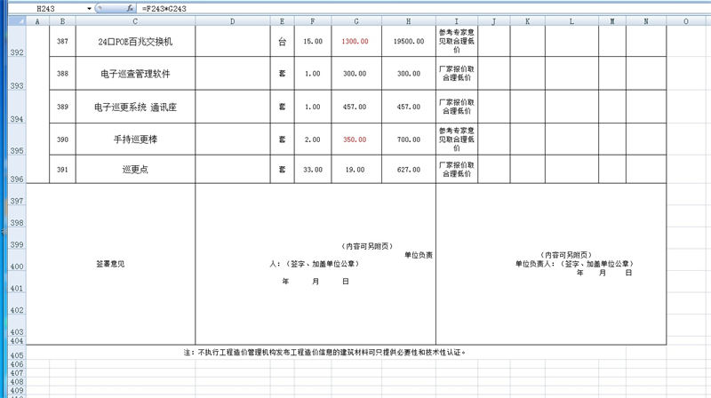This screenshot has height=398, width=711.
Task: Click cell with 电子巡查管理软件
Action: pyautogui.click(x=134, y=74)
